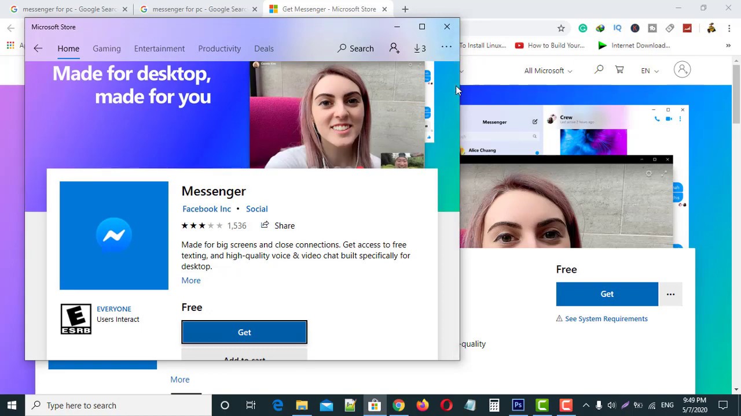
Task: Open Photoshop from the taskbar
Action: click(x=518, y=406)
